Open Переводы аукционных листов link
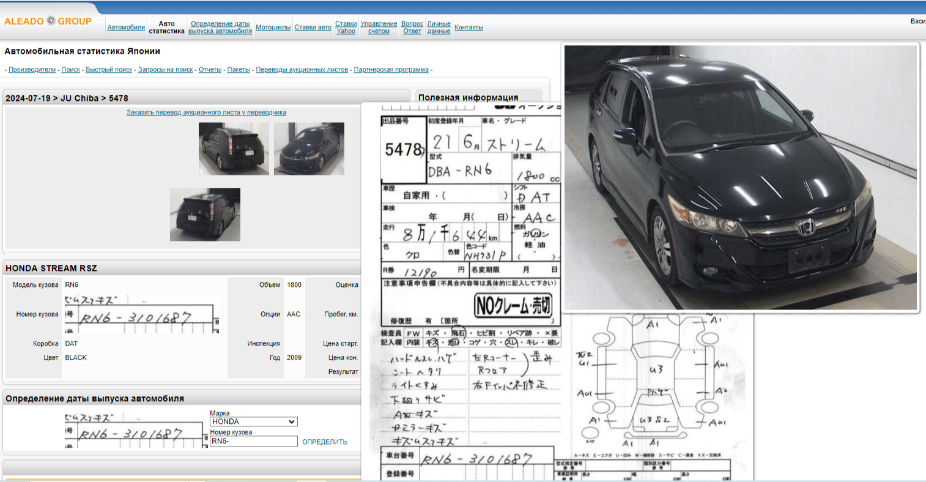Image resolution: width=926 pixels, height=482 pixels. tap(302, 70)
